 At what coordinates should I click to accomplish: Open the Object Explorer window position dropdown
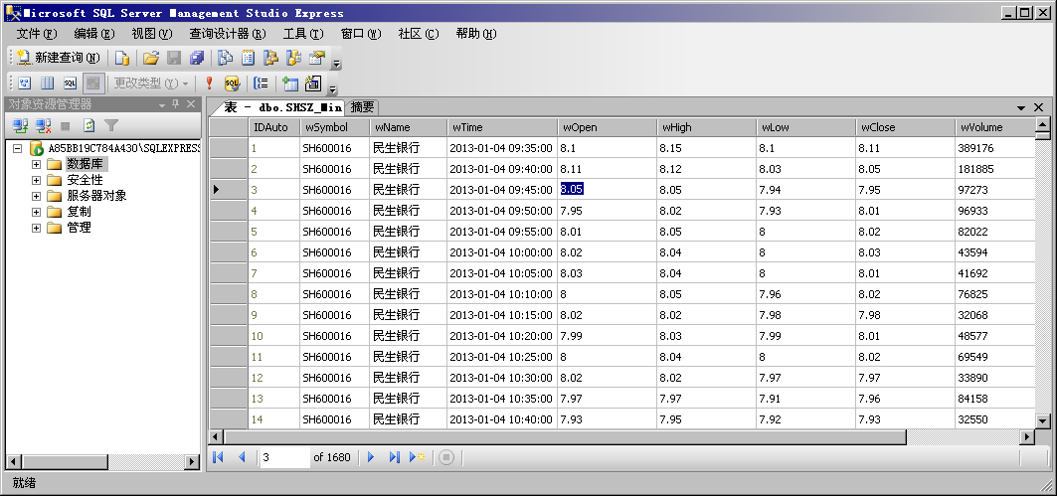[162, 105]
